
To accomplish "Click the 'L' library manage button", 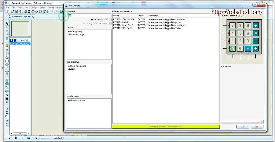I will click(x=15, y=40).
